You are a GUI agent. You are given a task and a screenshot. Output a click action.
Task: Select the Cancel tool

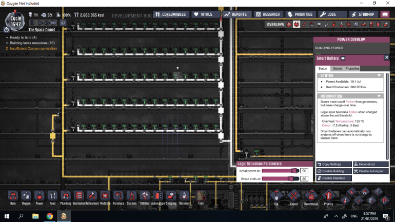294,197
